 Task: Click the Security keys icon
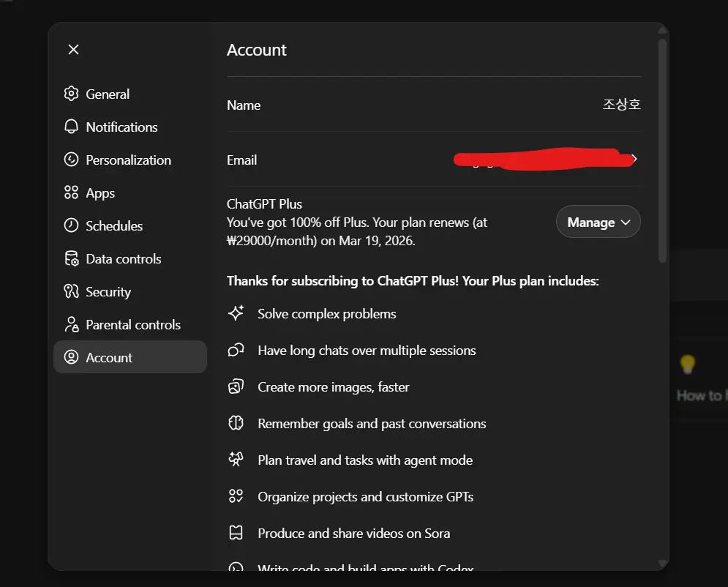point(71,291)
